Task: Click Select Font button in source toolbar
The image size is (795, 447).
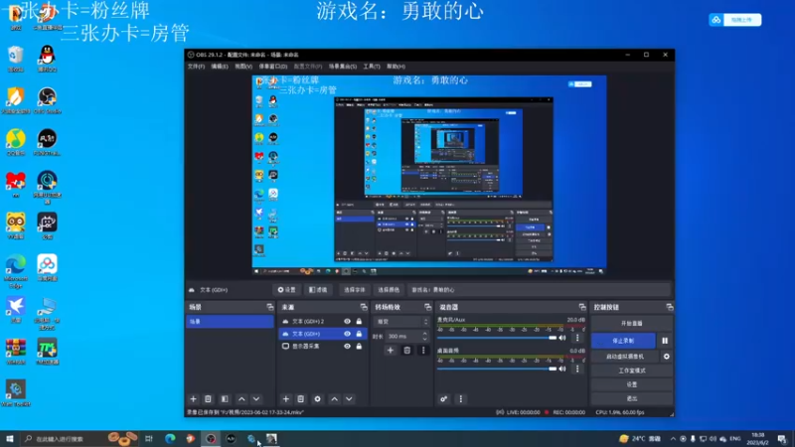Action: click(355, 290)
